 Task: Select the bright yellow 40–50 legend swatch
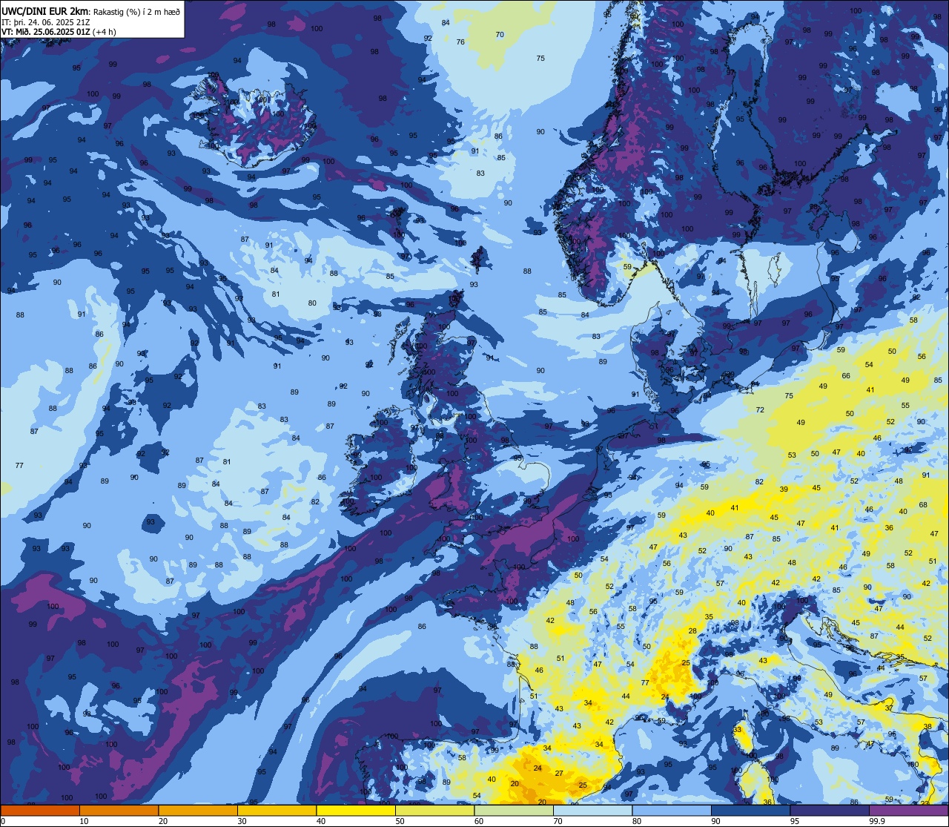coord(356,810)
